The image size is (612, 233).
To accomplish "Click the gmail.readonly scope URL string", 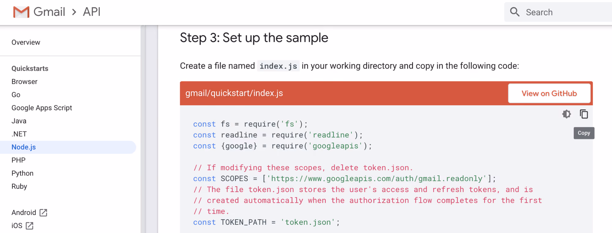I will coord(377,179).
